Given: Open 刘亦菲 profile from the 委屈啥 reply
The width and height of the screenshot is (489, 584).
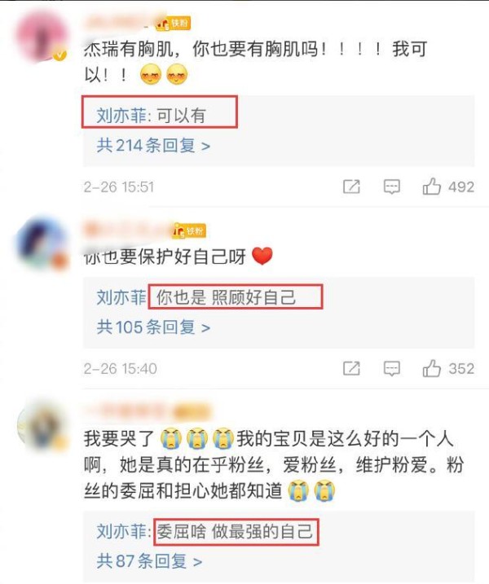Looking at the screenshot, I should tap(121, 531).
